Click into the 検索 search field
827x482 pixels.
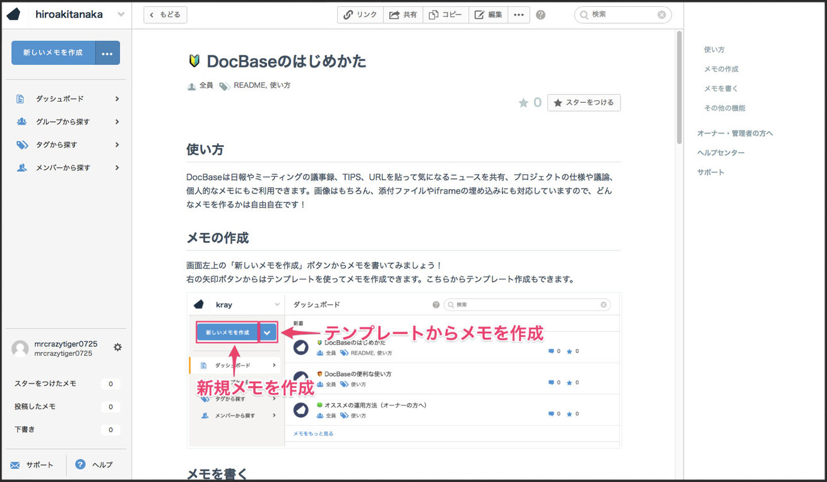(x=622, y=15)
